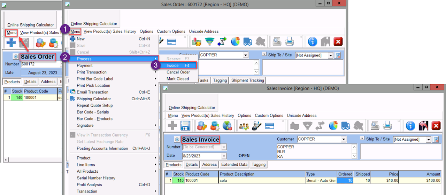The width and height of the screenshot is (446, 195).
Task: Click the credit card payment icon in Sales Invoice toolbar
Action: point(270,126)
